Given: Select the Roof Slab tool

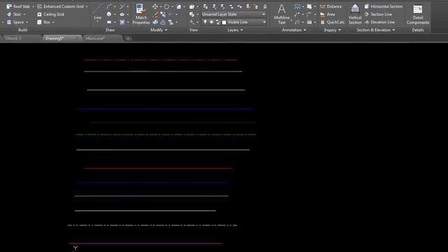Looking at the screenshot, I should coord(19,6).
